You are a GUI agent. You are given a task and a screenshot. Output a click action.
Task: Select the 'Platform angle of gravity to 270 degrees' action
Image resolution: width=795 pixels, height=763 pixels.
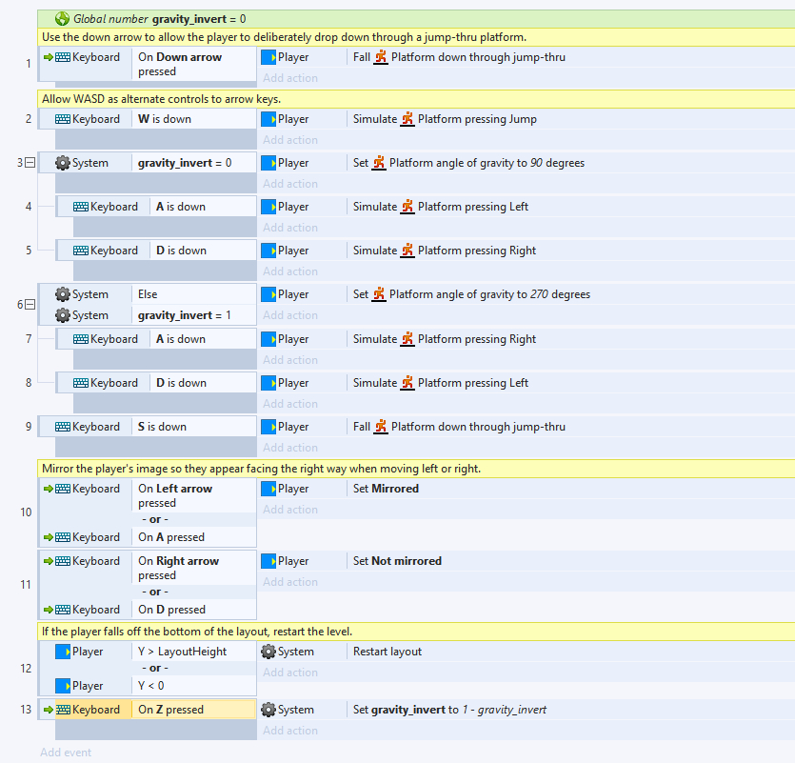click(527, 294)
